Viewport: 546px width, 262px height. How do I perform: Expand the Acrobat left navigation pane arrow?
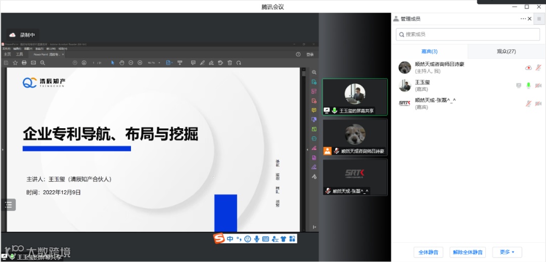point(3,149)
